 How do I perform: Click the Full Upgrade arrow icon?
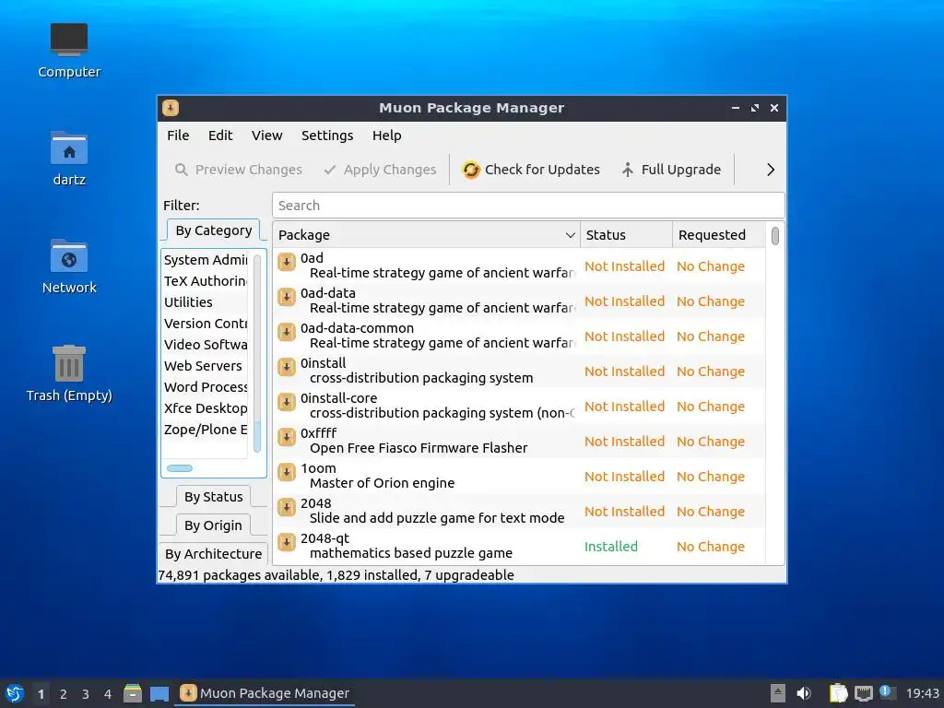pos(627,170)
